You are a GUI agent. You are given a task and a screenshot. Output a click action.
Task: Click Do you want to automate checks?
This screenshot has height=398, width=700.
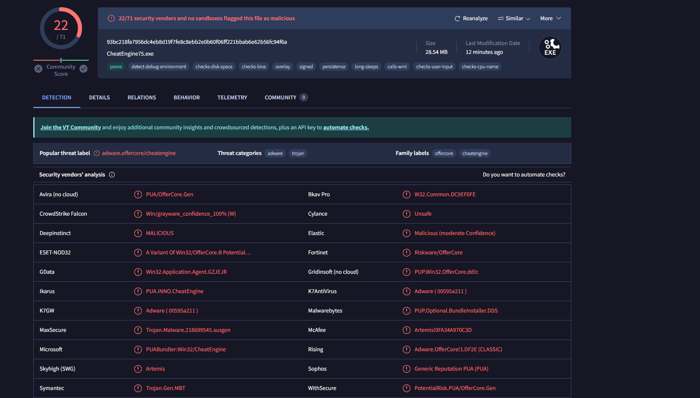pyautogui.click(x=524, y=175)
